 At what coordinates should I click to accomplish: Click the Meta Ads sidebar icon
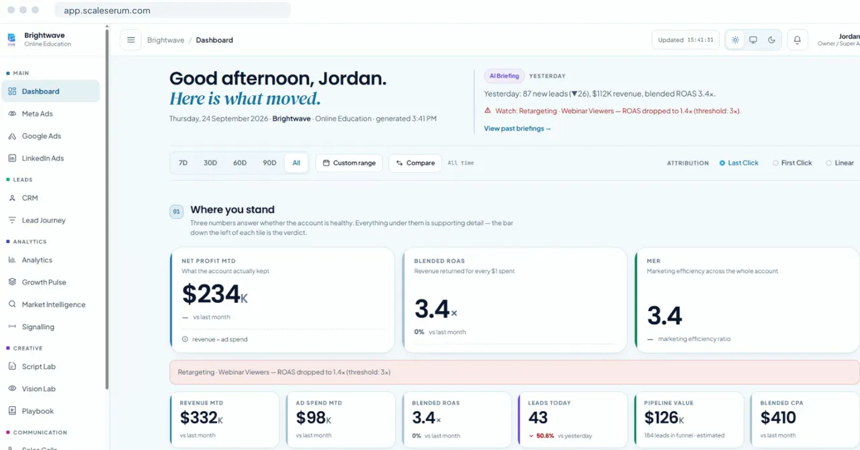point(12,114)
